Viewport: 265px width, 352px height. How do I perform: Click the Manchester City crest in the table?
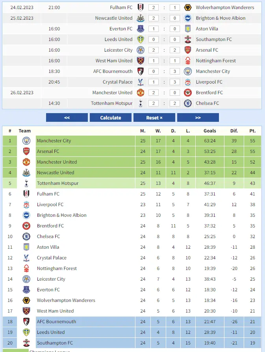26,141
